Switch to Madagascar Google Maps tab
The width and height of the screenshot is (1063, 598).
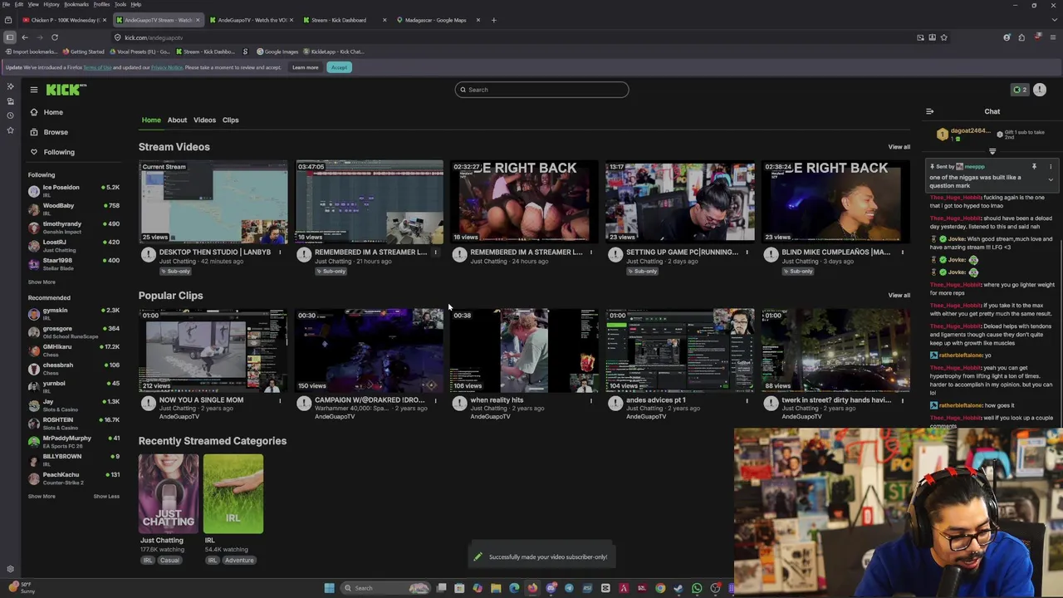point(436,20)
